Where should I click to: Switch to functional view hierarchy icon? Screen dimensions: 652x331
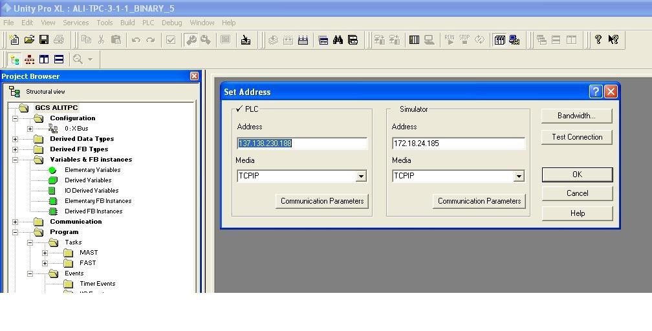(30, 59)
